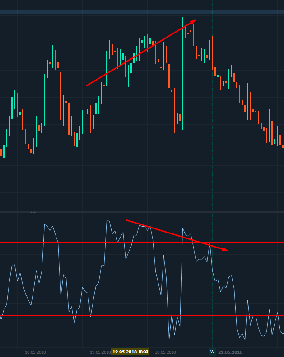
Task: Click the starting tail of the rising red arrow
Action: pos(87,86)
